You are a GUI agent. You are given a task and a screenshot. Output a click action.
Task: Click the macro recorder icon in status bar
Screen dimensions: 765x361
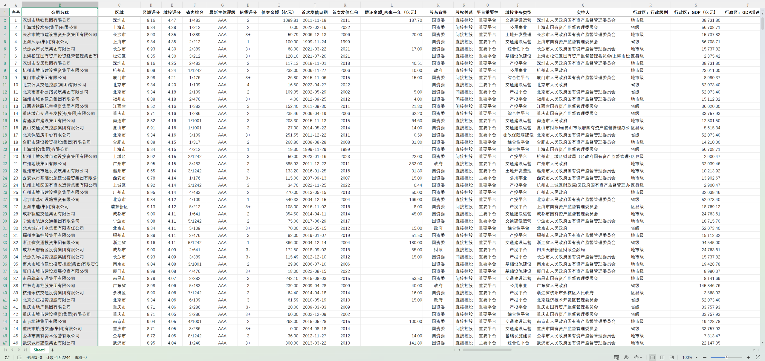coord(7,357)
